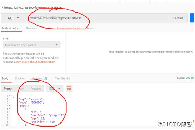Screen dimensions: 195x130
Task: Click the Status 200 OK text
Action: pyautogui.click(x=186, y=78)
